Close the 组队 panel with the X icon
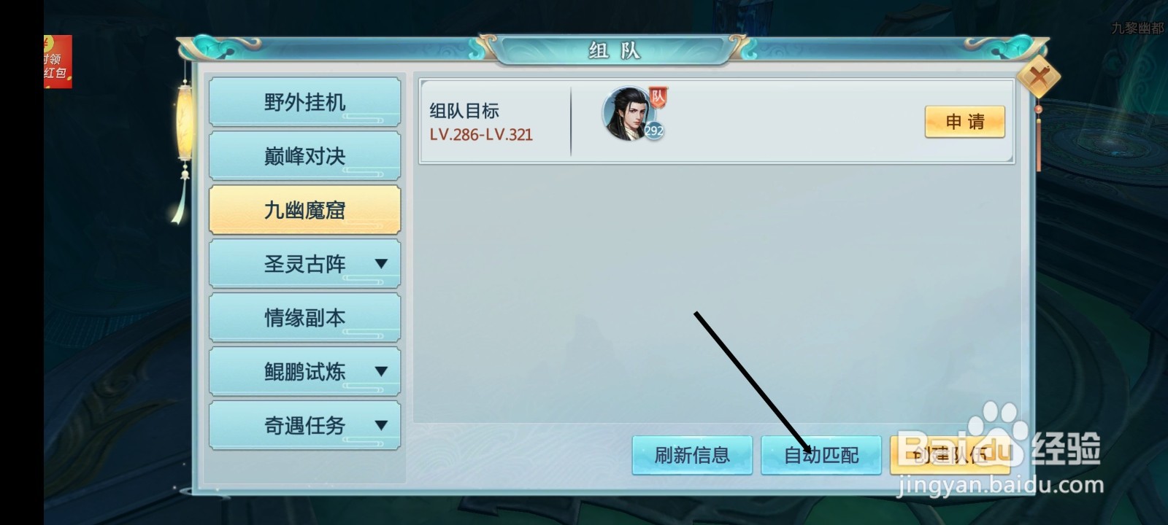The height and width of the screenshot is (525, 1168). click(1038, 76)
